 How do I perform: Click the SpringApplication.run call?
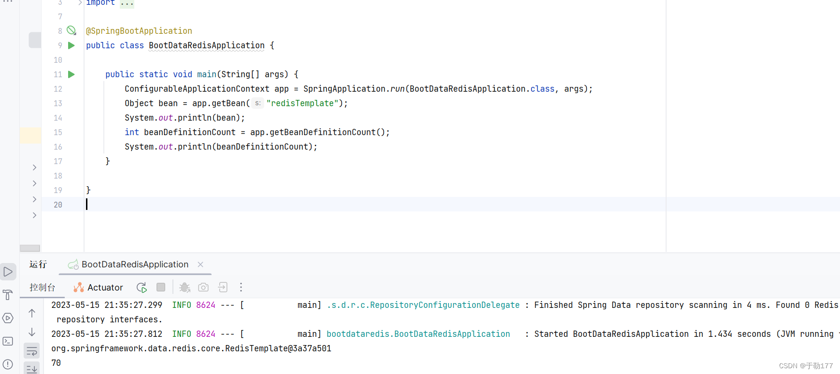click(354, 89)
